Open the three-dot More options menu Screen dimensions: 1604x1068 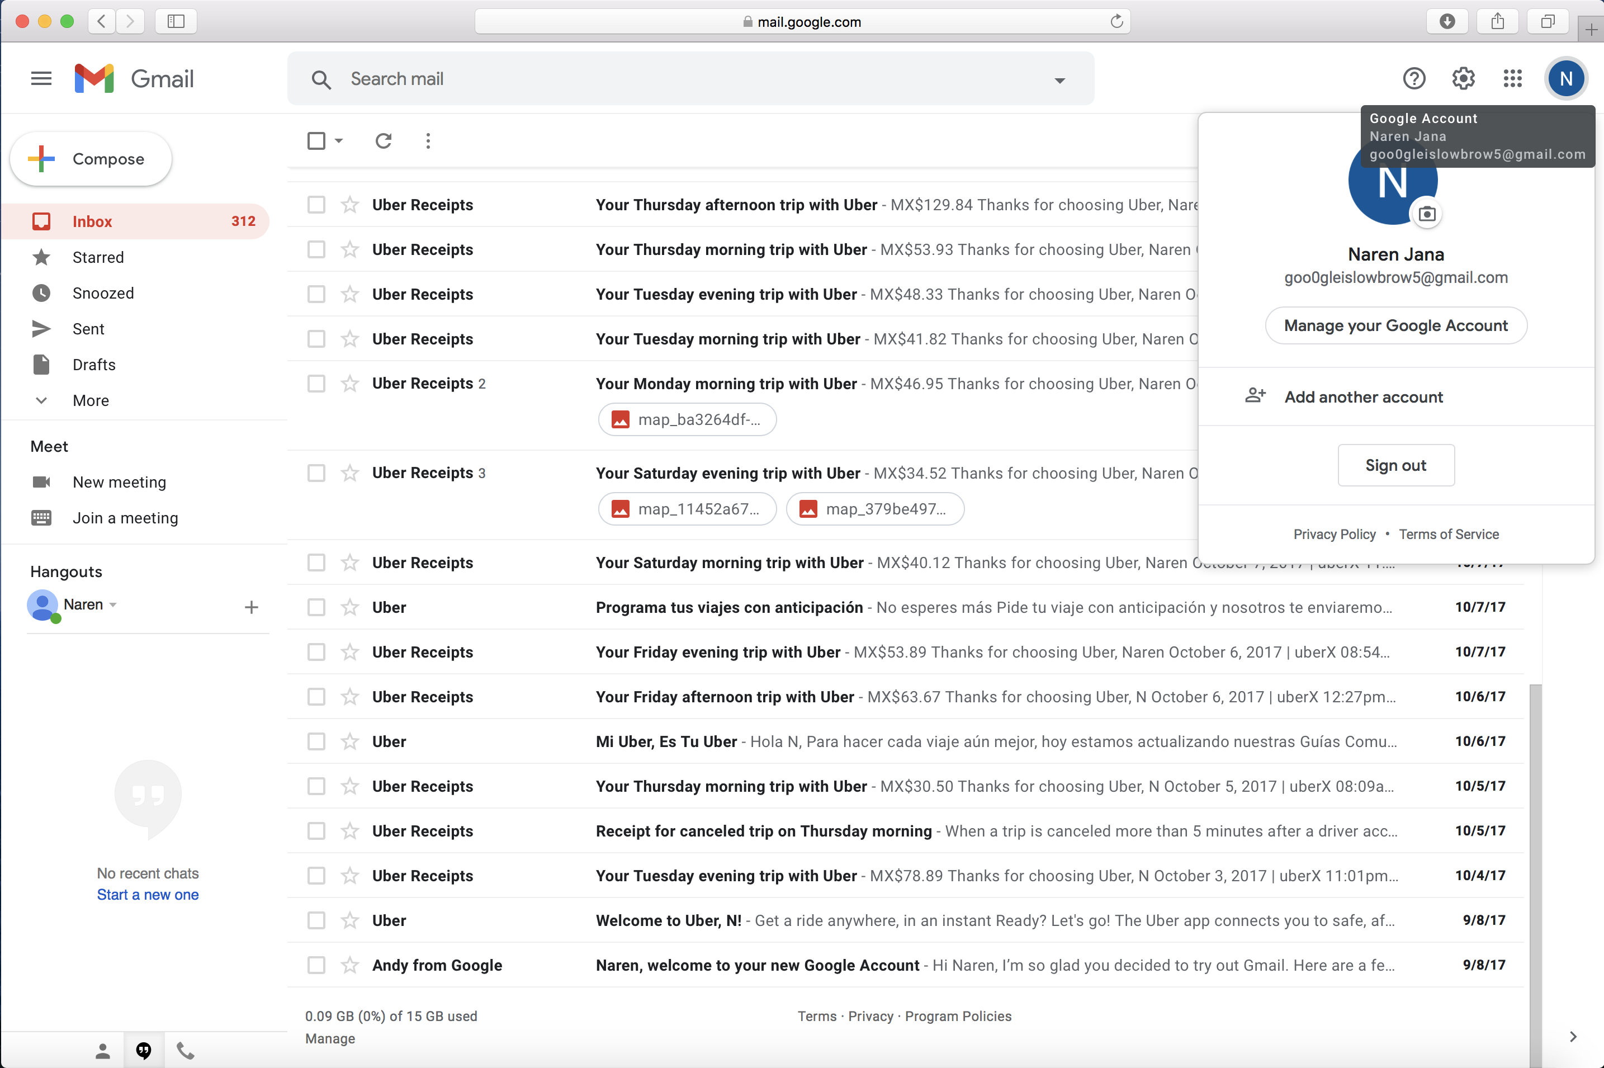[x=428, y=141]
